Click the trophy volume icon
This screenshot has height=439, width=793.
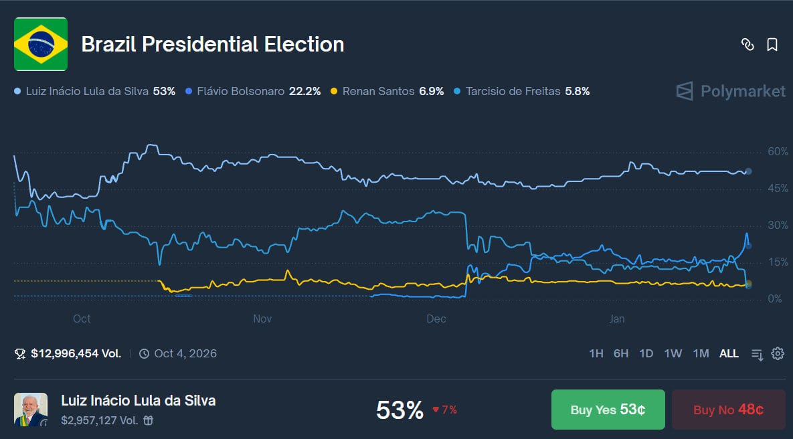(x=20, y=353)
